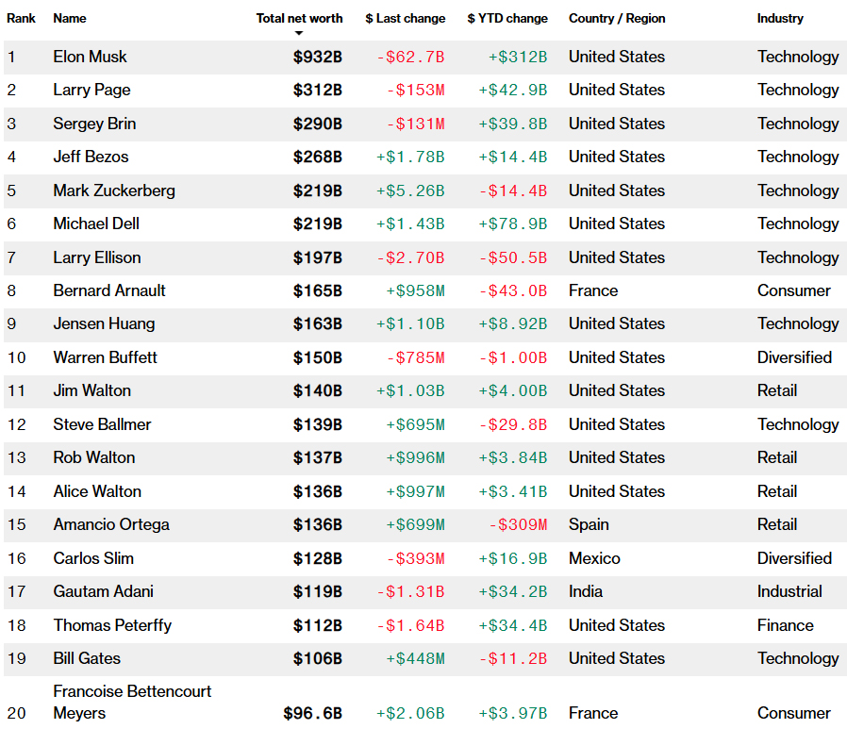847x729 pixels.
Task: Click the Rank column header
Action: 21,18
